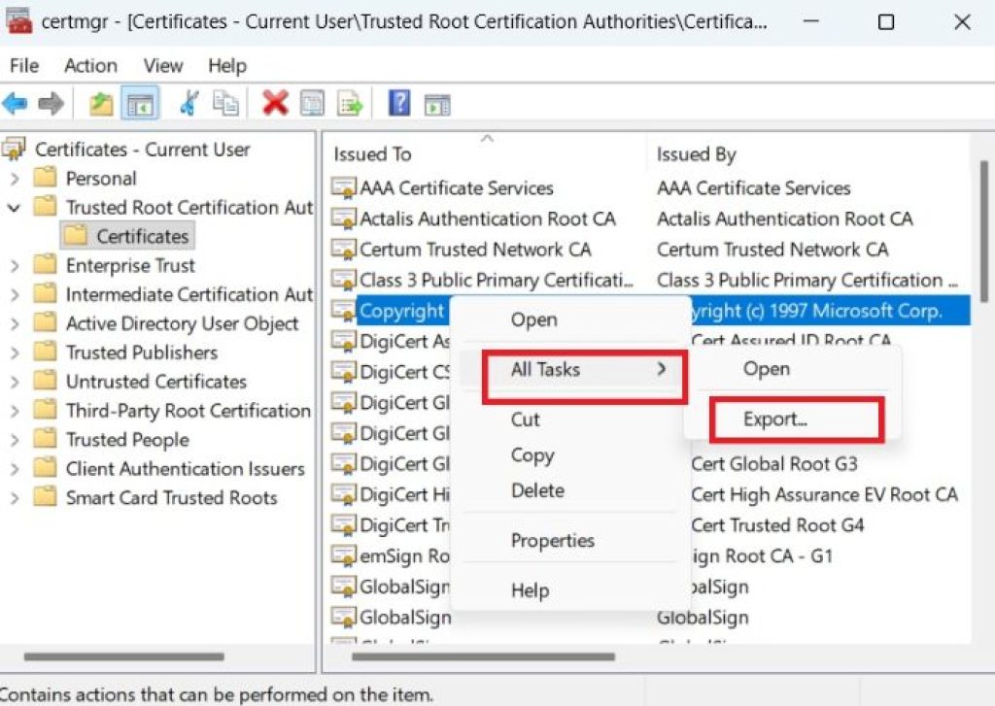Click the Untrusted Certificates folder icon
995x706 pixels.
tap(45, 380)
